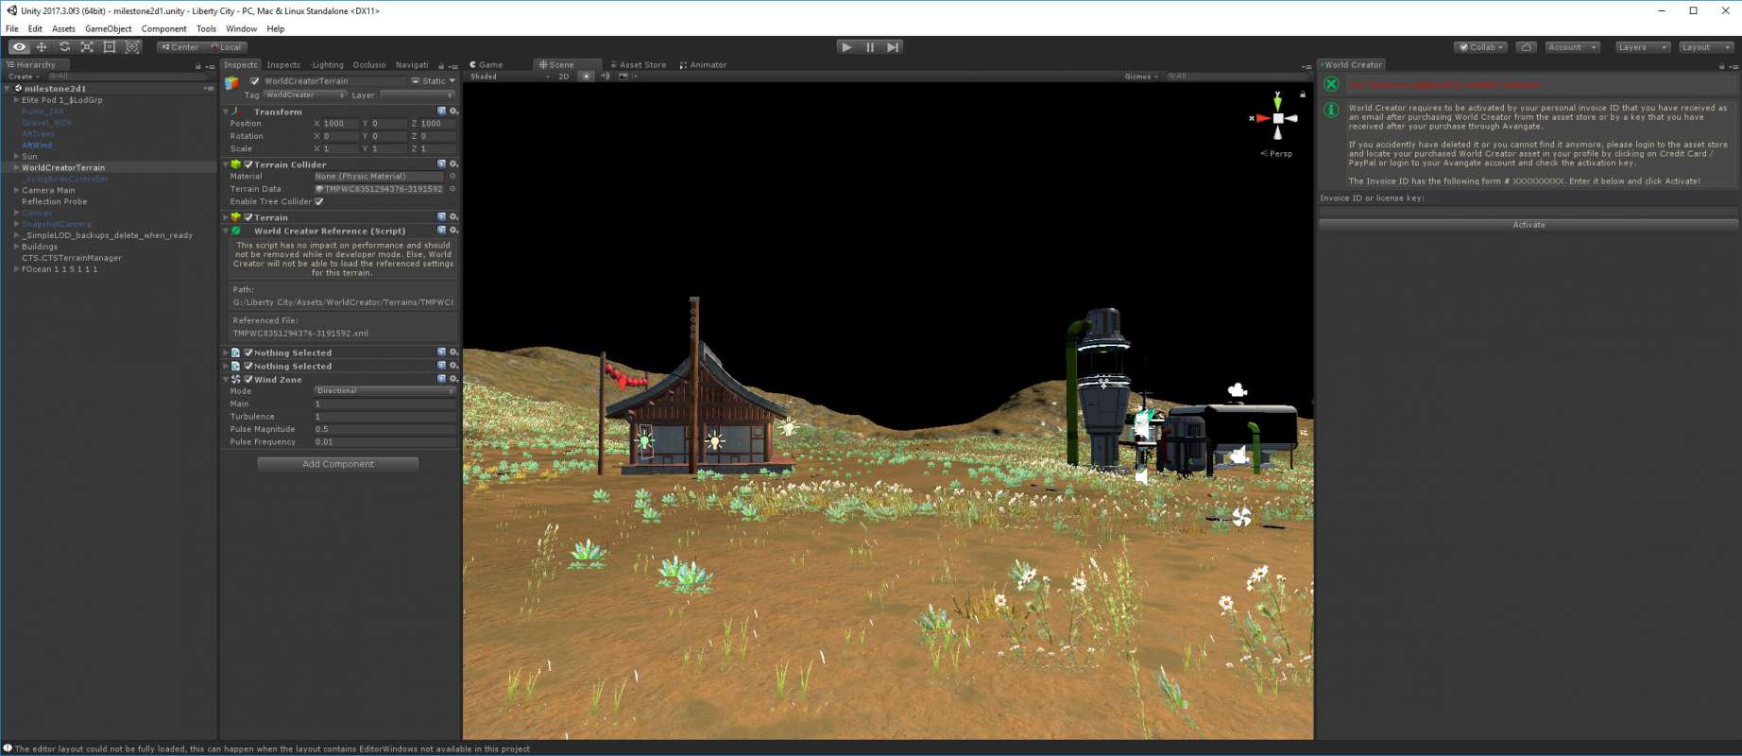Viewport: 1742px width, 756px height.
Task: Open the Static dropdown arrow
Action: tap(452, 80)
